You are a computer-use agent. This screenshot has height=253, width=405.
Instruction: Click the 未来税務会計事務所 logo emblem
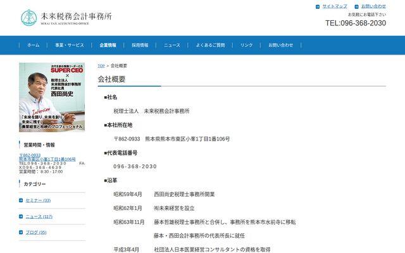click(x=29, y=18)
